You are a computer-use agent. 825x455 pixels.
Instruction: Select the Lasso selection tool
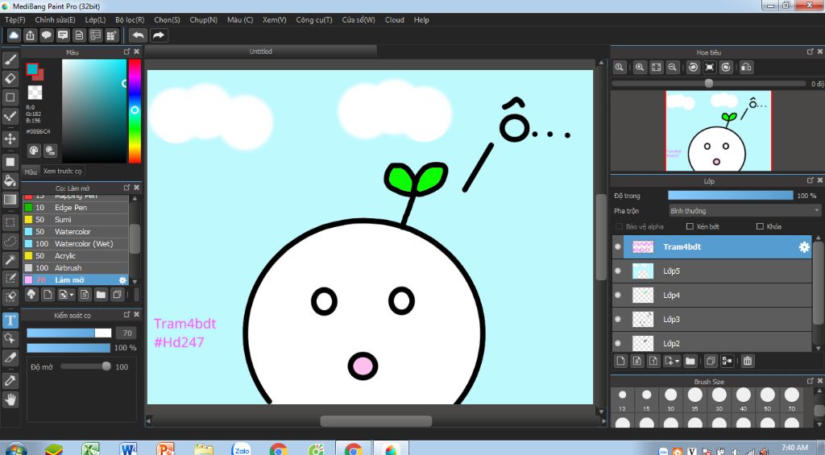(10, 241)
